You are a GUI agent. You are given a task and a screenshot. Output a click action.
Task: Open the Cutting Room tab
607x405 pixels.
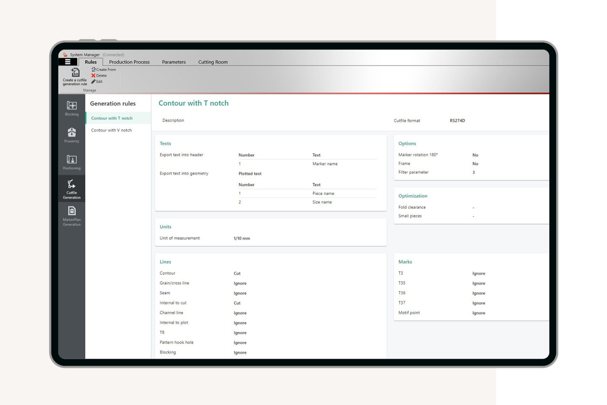[213, 62]
